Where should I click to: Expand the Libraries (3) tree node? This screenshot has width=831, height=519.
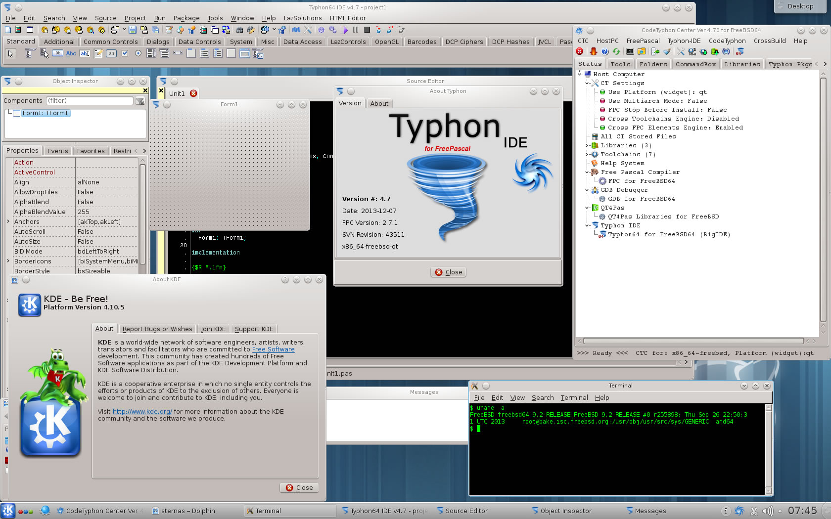click(x=587, y=145)
